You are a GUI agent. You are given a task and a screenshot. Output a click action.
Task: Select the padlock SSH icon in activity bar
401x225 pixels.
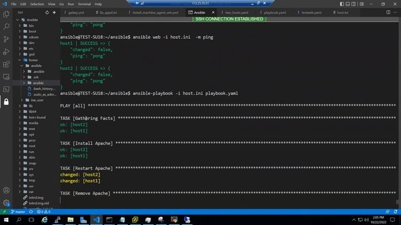click(6, 102)
